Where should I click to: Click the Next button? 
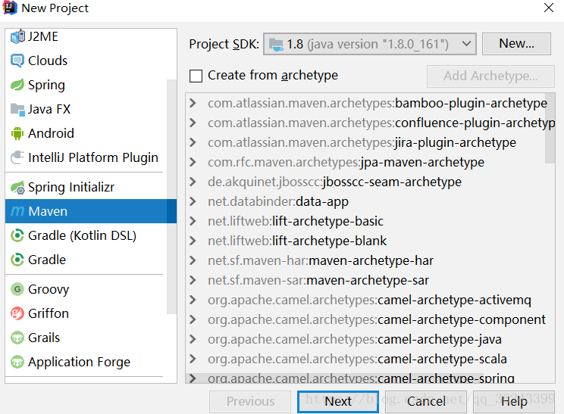click(x=338, y=401)
